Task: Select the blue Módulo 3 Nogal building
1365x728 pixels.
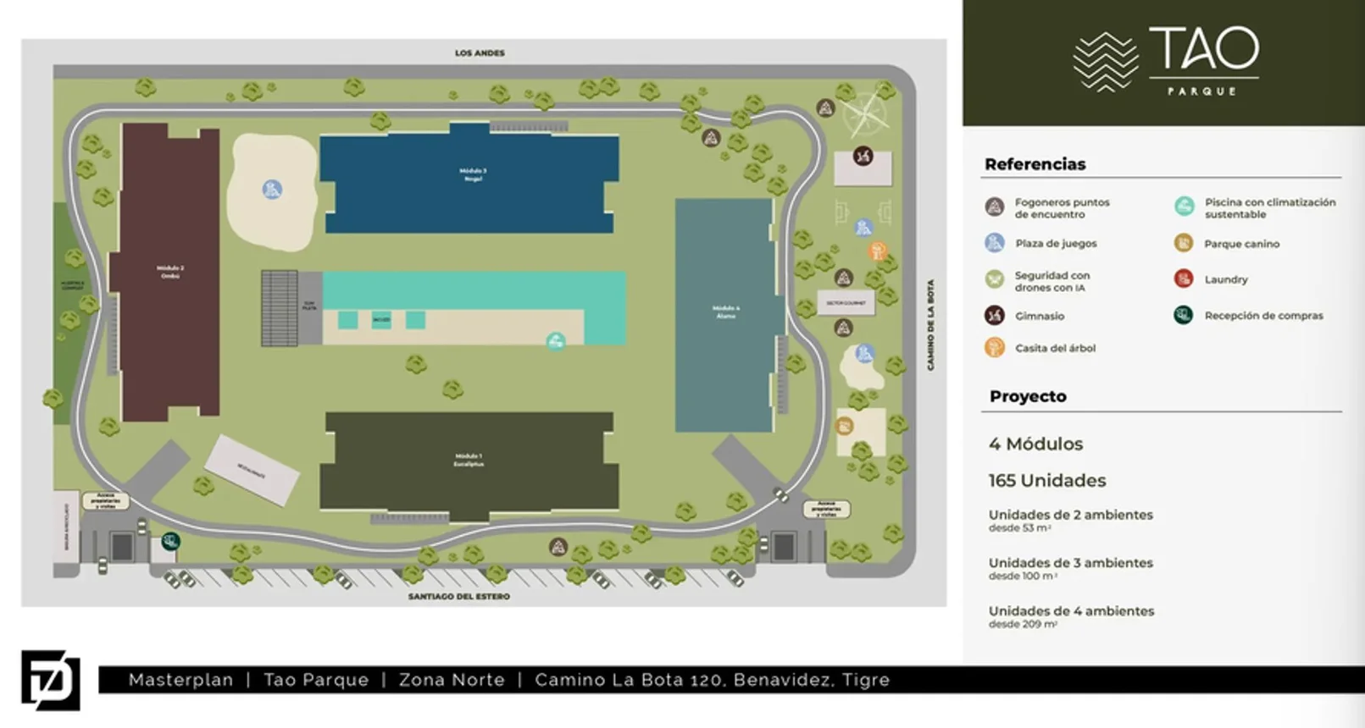Action: point(469,178)
